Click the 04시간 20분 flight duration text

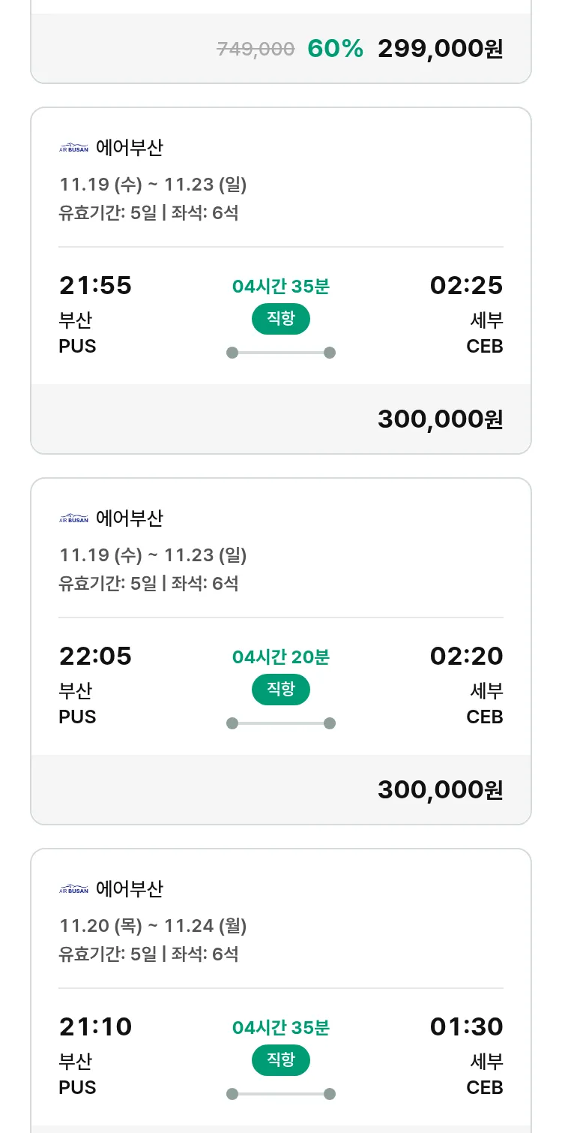point(280,657)
